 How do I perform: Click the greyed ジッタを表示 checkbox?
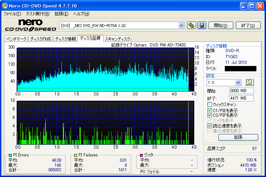point(210,121)
